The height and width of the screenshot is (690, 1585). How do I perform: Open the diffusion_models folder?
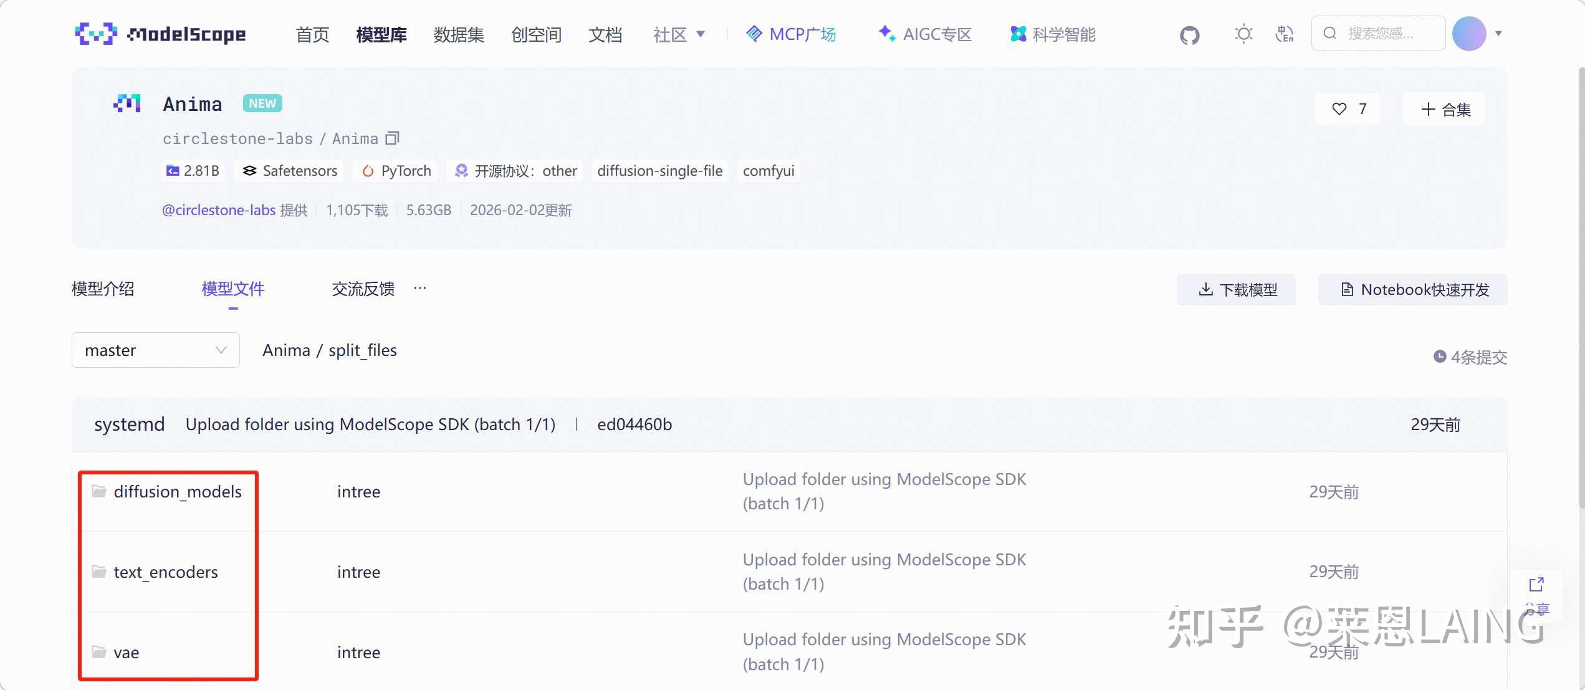click(x=178, y=492)
